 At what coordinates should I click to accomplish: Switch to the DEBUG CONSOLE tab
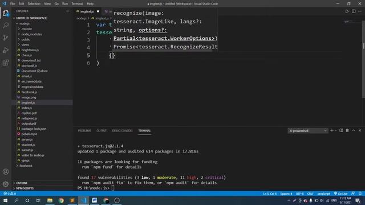(x=122, y=130)
